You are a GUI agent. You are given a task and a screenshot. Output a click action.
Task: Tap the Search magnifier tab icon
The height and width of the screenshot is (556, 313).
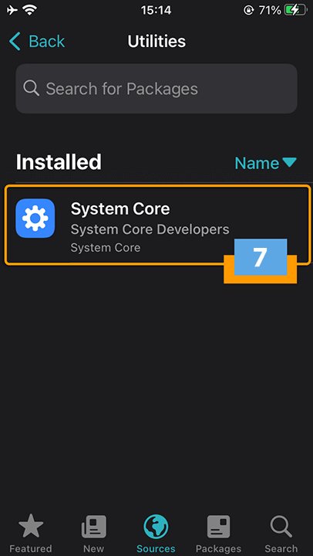pyautogui.click(x=281, y=527)
